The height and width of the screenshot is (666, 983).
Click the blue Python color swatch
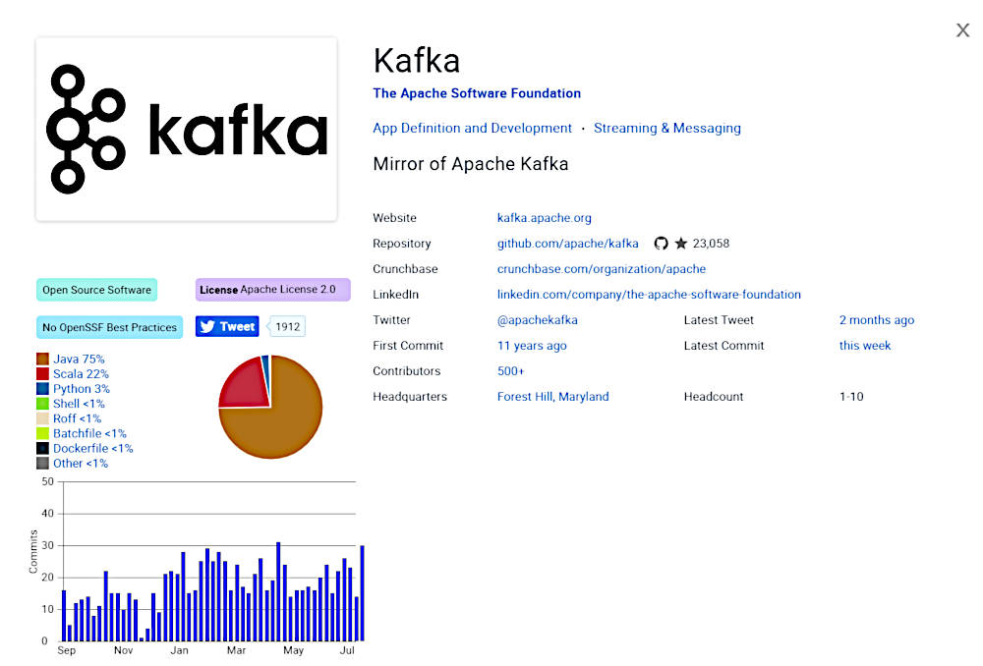coord(42,388)
